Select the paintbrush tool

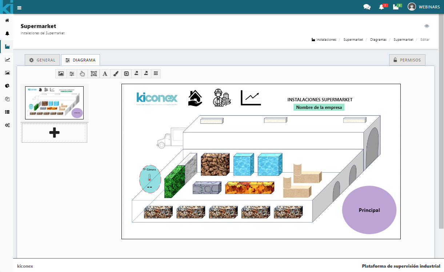(115, 74)
